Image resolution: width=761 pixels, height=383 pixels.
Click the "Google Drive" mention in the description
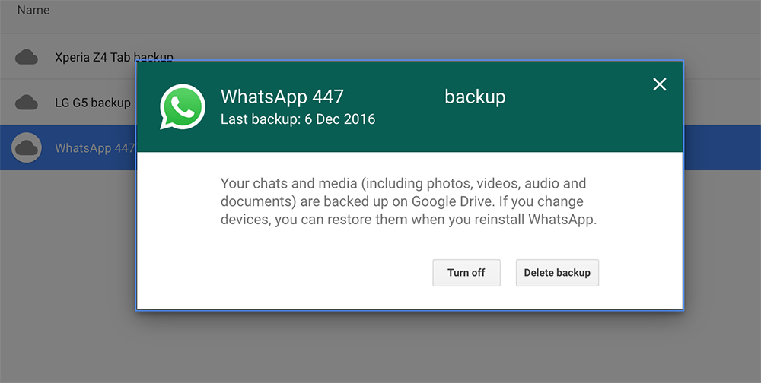[x=451, y=202]
